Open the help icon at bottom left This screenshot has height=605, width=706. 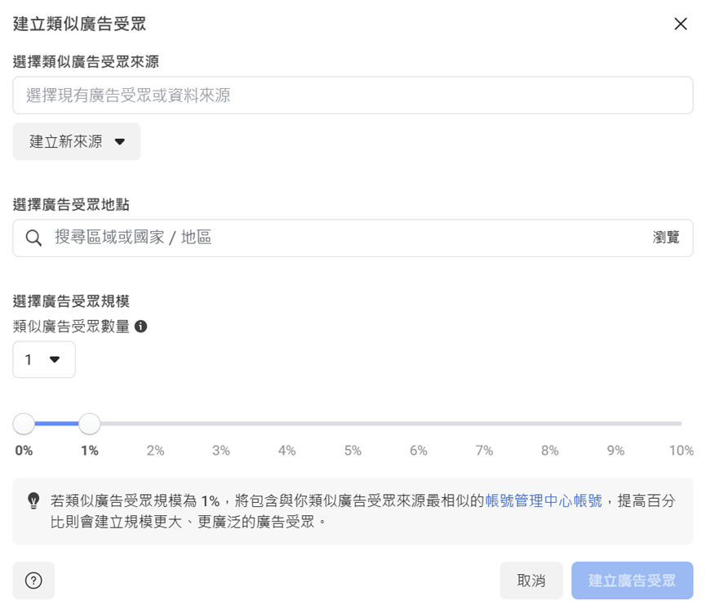[33, 581]
